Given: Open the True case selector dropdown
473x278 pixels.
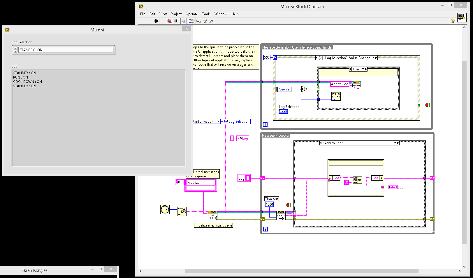Looking at the screenshot, I should pos(363,69).
